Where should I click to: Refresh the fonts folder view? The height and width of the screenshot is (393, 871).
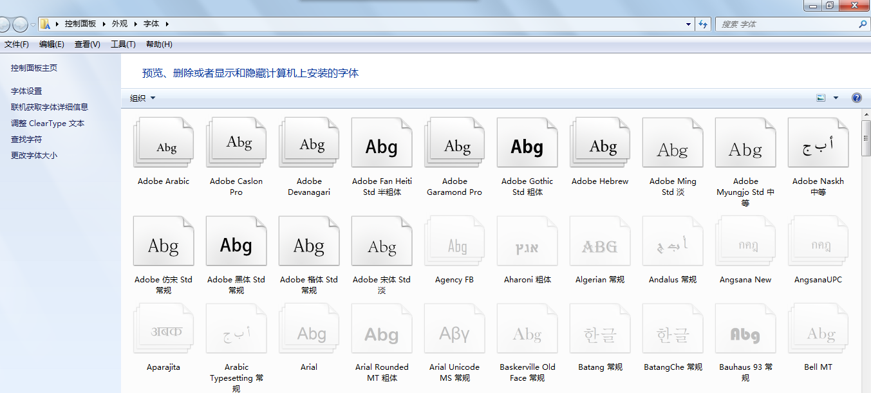coord(704,24)
